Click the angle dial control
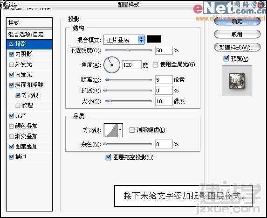Viewport: 267px width, 218px height. pyautogui.click(x=112, y=65)
